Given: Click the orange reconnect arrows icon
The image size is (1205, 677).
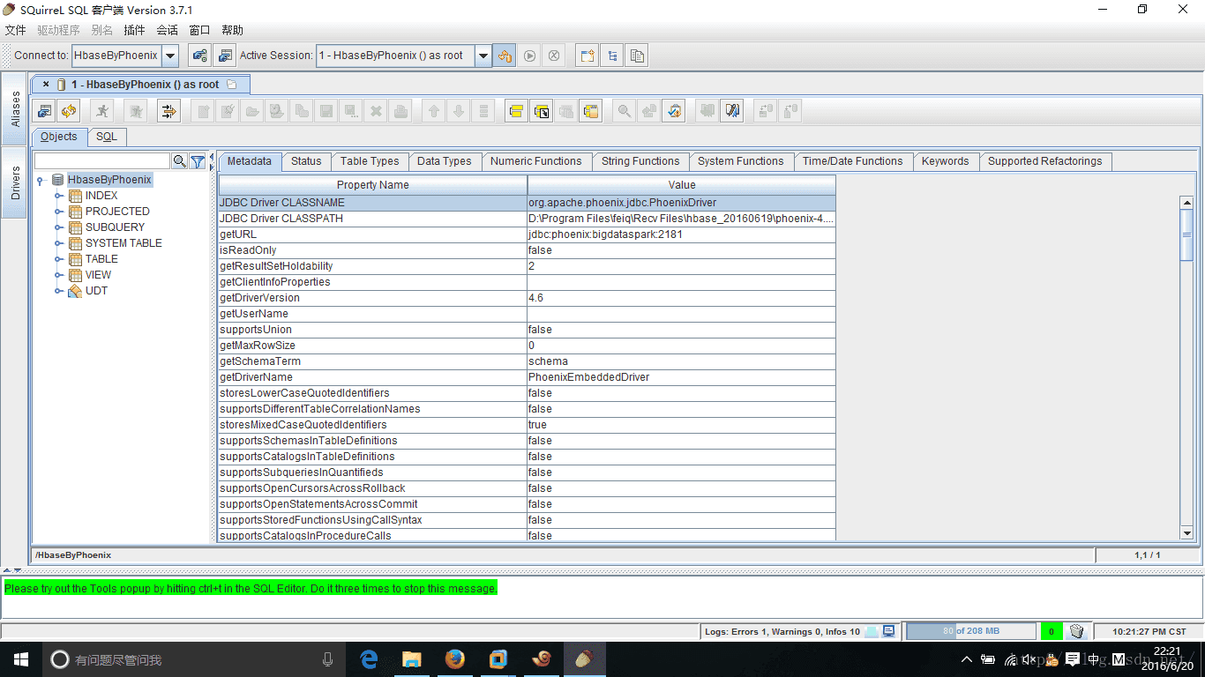Looking at the screenshot, I should pyautogui.click(x=69, y=111).
